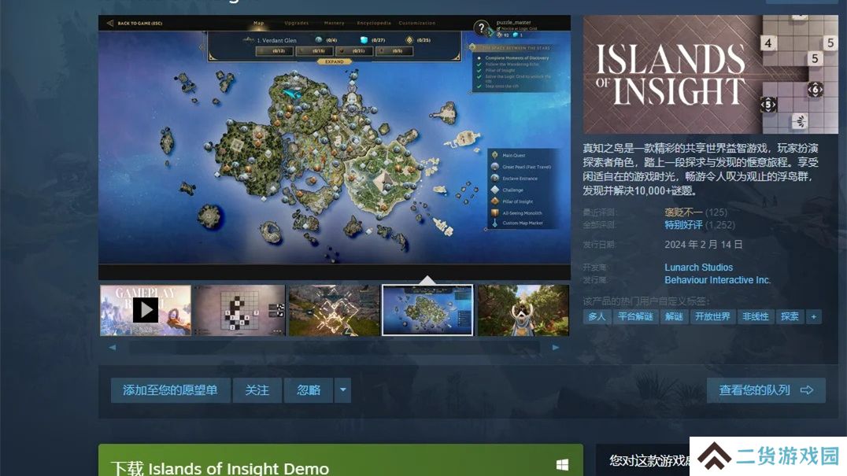Screen dimensions: 847x476
Task: Select the Upgrades tab in game screenshot
Action: click(297, 23)
